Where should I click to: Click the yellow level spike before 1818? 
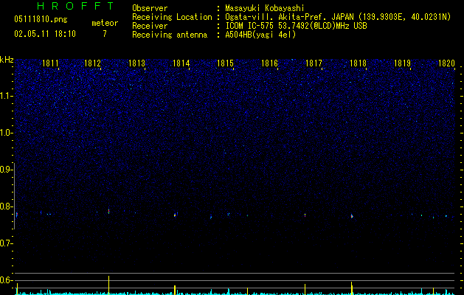pos(352,288)
